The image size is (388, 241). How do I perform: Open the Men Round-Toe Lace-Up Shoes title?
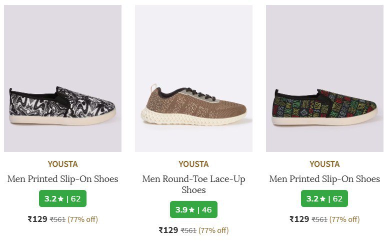(x=193, y=184)
